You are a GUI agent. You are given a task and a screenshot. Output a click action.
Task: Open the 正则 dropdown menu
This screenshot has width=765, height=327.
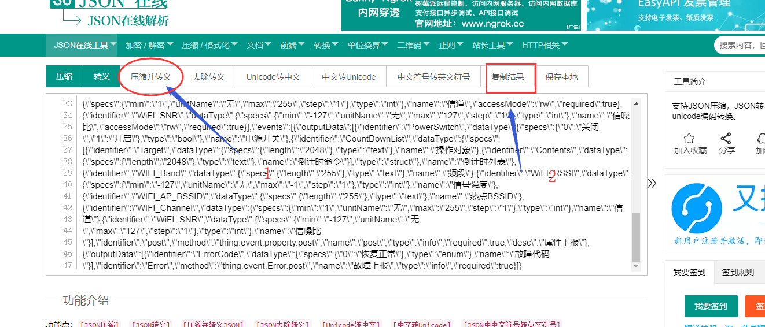pyautogui.click(x=451, y=45)
